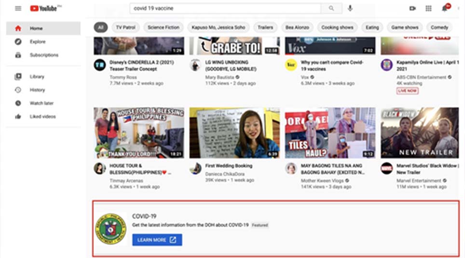Open the hamburger guide menu
The height and width of the screenshot is (258, 465).
[x=18, y=8]
